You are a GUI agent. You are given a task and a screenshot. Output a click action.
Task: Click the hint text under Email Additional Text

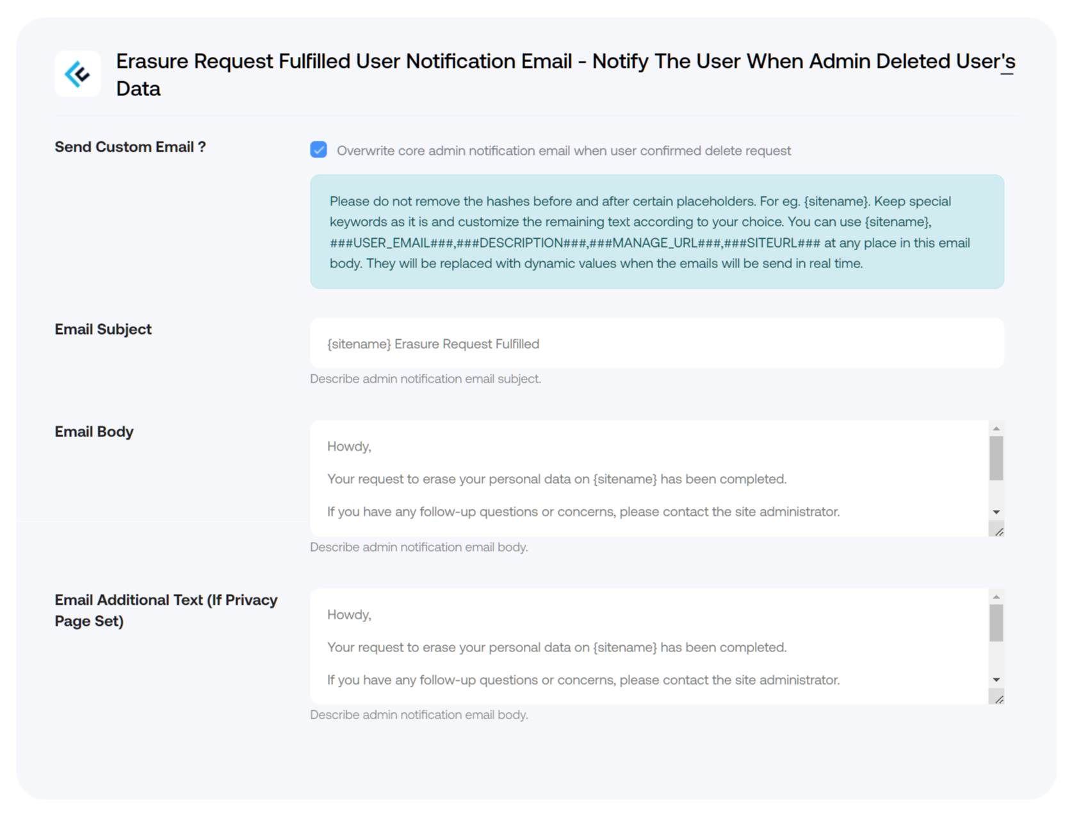(419, 715)
